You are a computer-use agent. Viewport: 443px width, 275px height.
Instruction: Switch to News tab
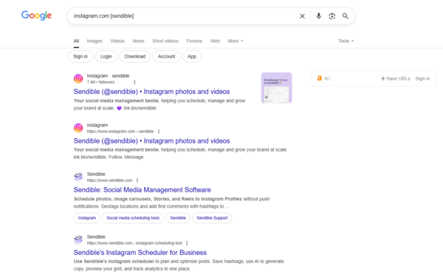coord(139,41)
